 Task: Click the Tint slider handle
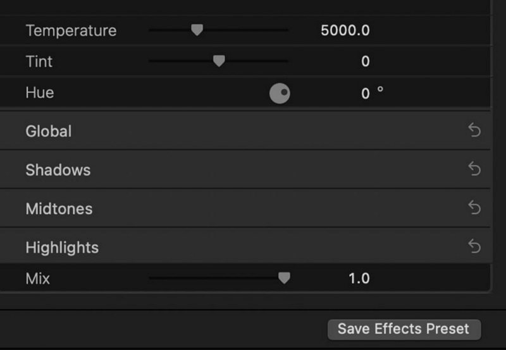(219, 61)
